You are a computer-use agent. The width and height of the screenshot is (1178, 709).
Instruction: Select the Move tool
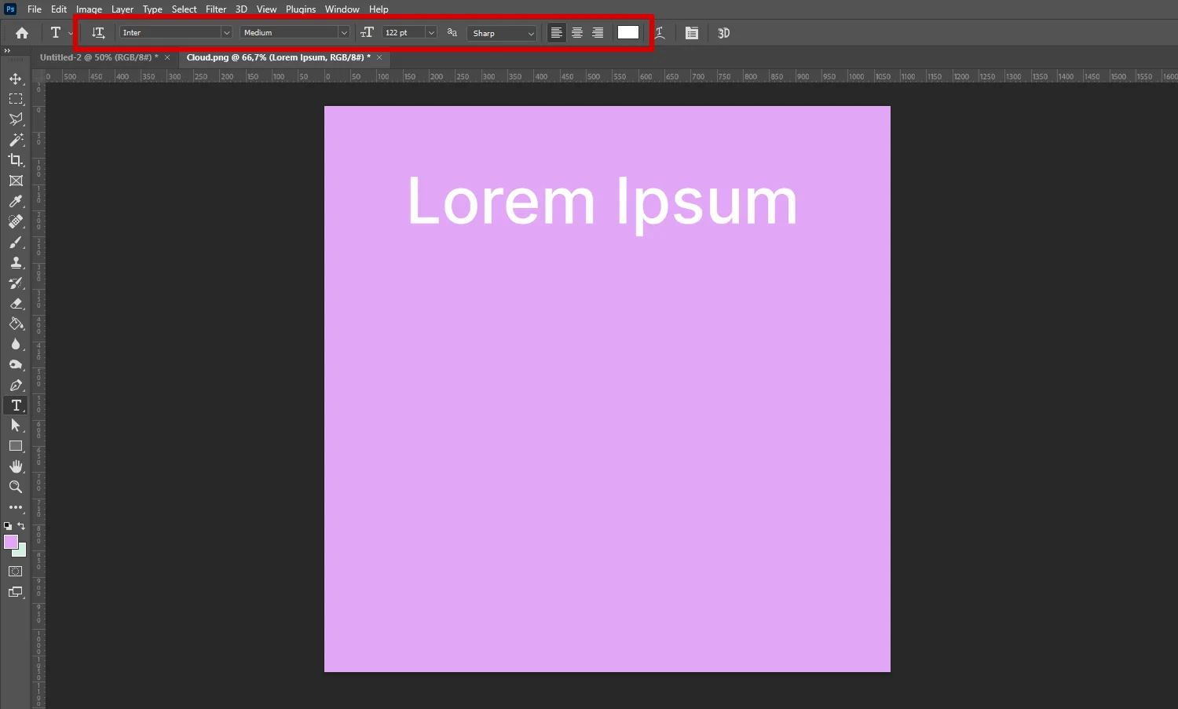click(16, 79)
